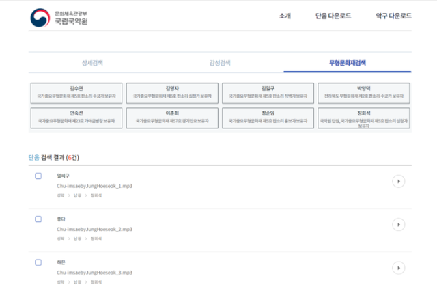The height and width of the screenshot is (289, 437).
Task: Open the 소개 menu
Action: click(285, 16)
